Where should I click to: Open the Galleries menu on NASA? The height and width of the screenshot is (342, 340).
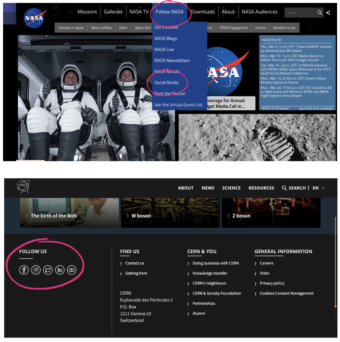113,12
